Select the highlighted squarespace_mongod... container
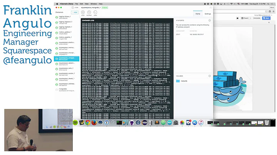 tap(67, 59)
